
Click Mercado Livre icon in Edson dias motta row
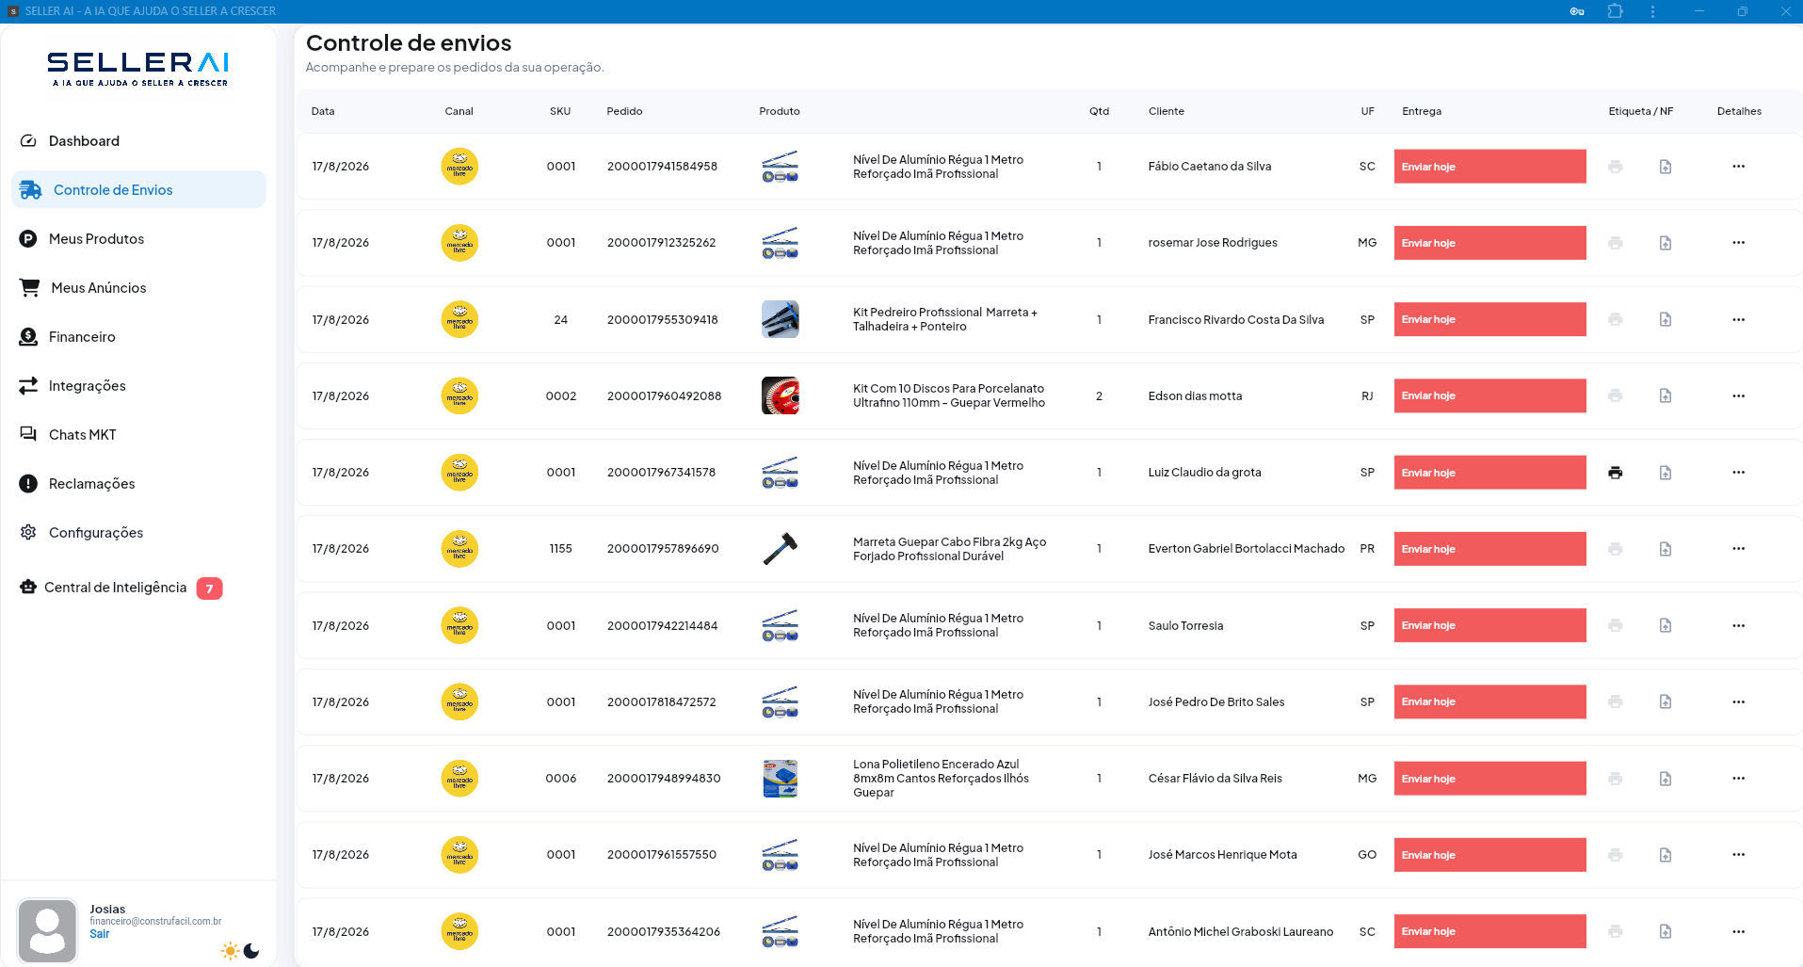[x=459, y=395]
